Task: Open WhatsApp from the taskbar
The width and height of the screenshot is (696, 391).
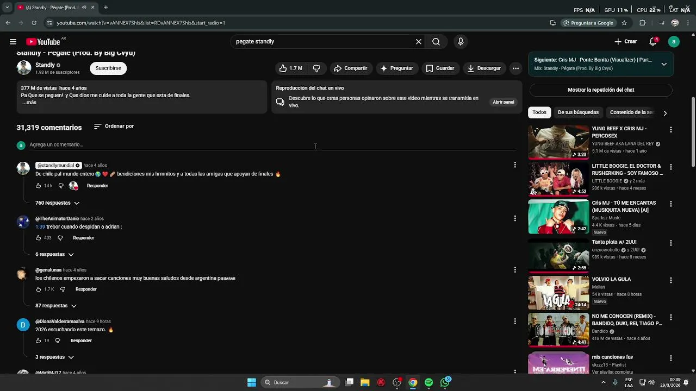Action: [445, 382]
